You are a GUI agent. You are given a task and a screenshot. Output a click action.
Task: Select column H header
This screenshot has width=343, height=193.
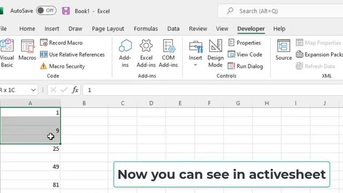[x=267, y=103]
